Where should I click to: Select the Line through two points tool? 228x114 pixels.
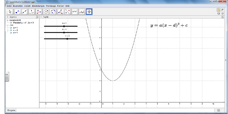[25, 12]
